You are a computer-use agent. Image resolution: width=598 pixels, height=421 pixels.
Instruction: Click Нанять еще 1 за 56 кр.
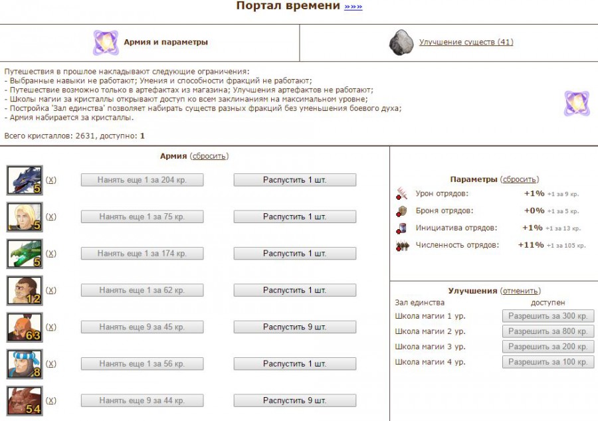pyautogui.click(x=142, y=363)
